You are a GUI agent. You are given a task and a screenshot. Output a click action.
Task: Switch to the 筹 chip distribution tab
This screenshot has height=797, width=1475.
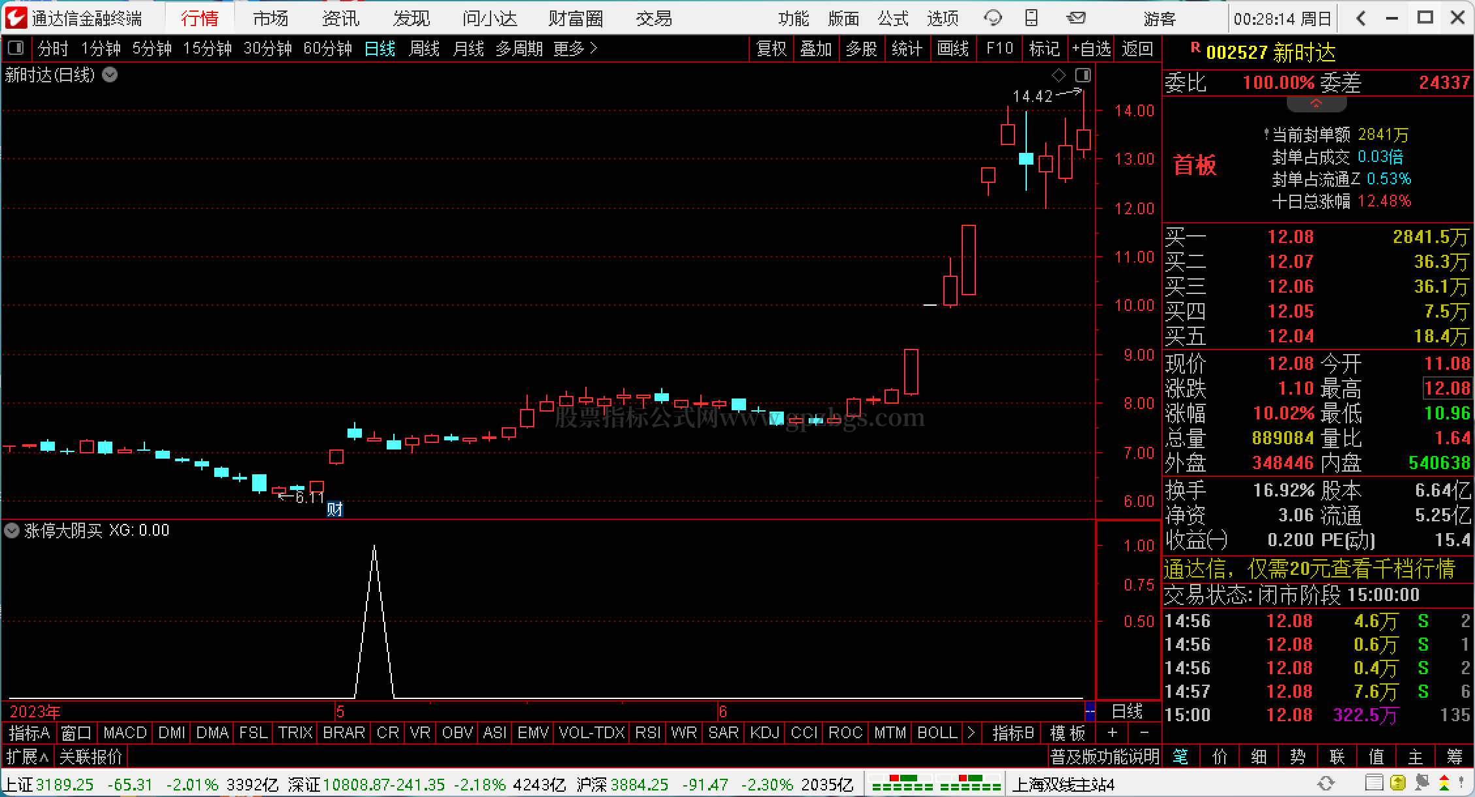tap(1455, 756)
